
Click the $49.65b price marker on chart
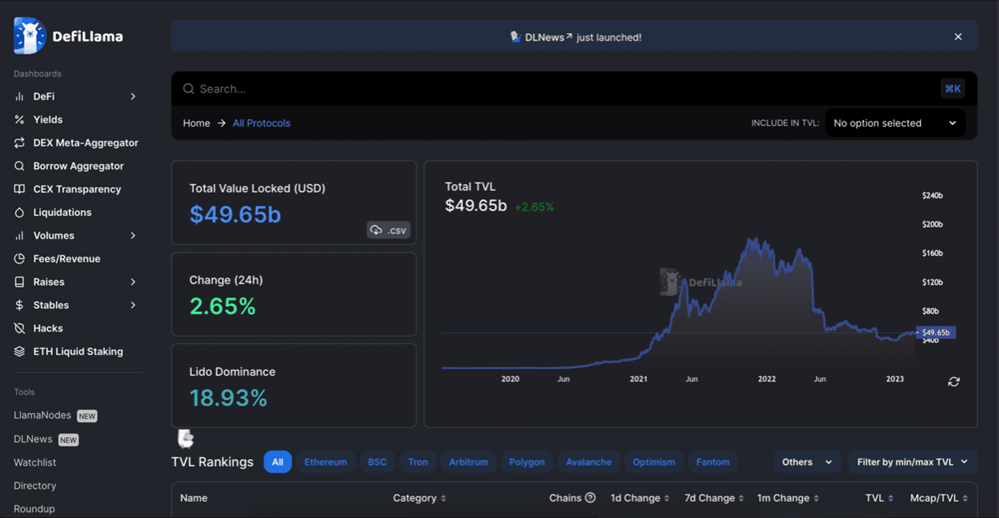936,332
